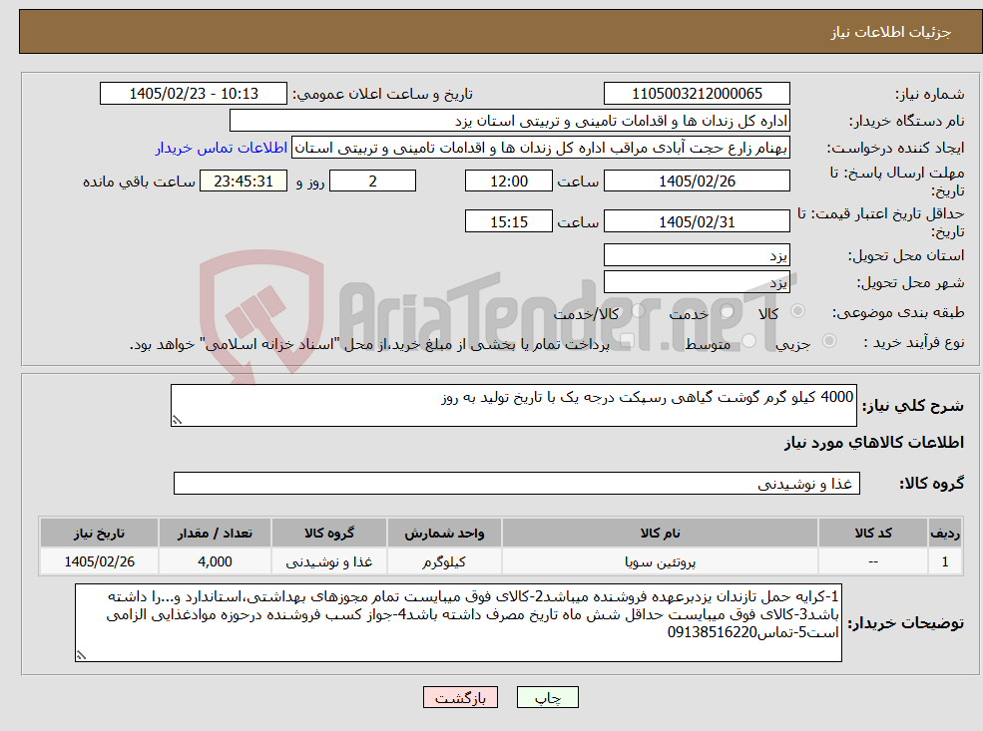
Task: Click the response deadline date 1405/02/26 field
Action: [697, 182]
